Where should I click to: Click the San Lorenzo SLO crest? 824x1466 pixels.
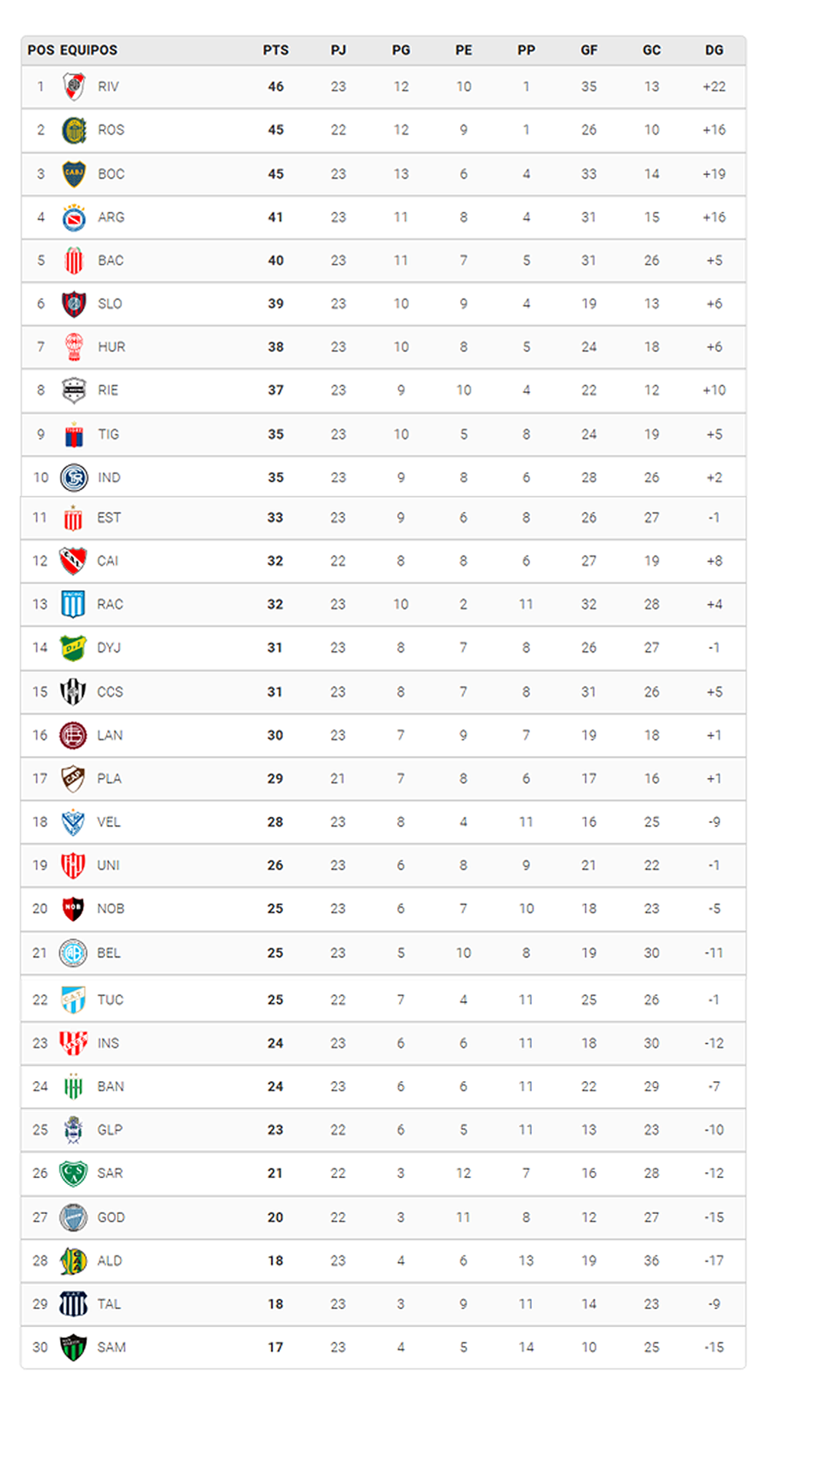pyautogui.click(x=74, y=304)
